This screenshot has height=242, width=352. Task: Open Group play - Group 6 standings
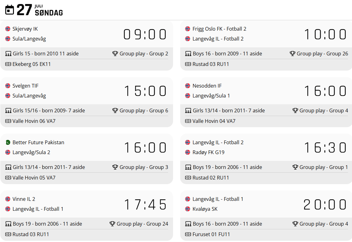[144, 110]
